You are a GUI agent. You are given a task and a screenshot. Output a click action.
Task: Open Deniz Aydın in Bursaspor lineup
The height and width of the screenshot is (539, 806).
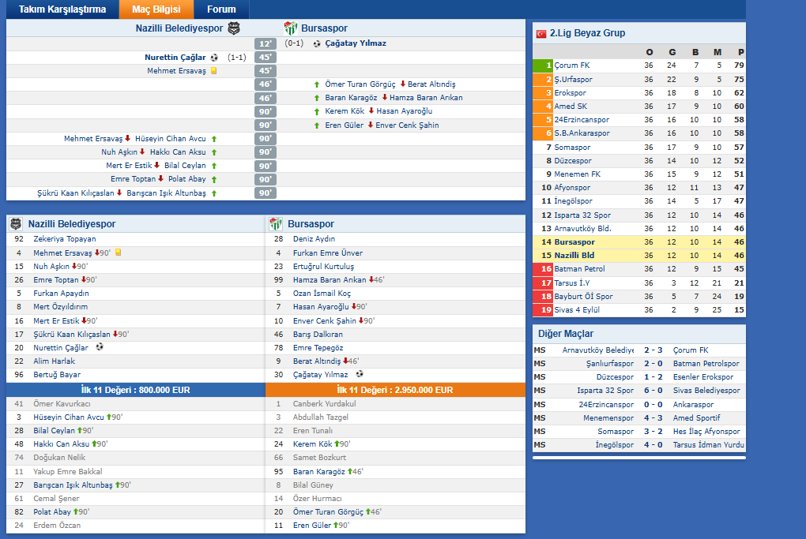point(314,239)
